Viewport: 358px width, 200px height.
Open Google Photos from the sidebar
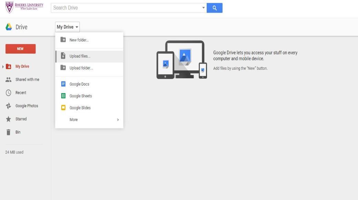(x=27, y=106)
